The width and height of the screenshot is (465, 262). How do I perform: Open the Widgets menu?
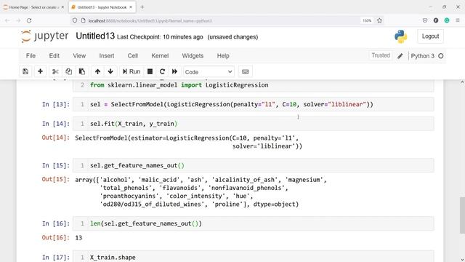[193, 56]
